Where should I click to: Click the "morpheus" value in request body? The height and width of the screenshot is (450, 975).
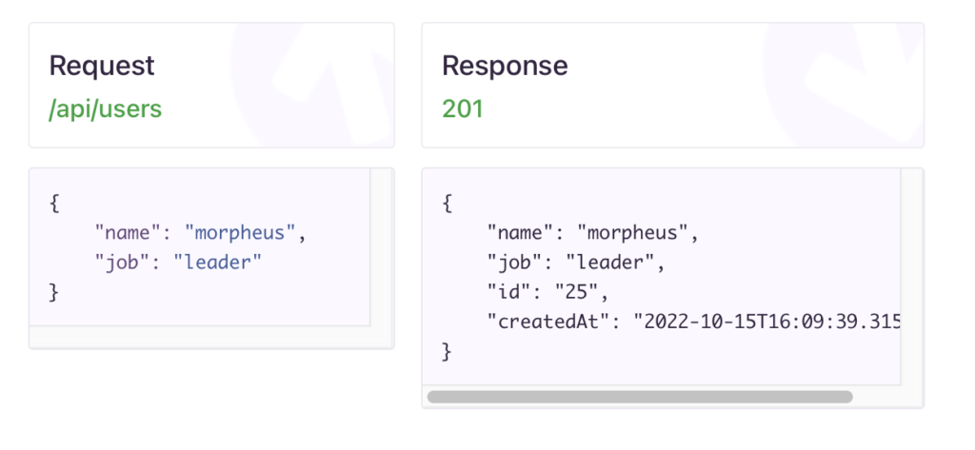pyautogui.click(x=240, y=233)
